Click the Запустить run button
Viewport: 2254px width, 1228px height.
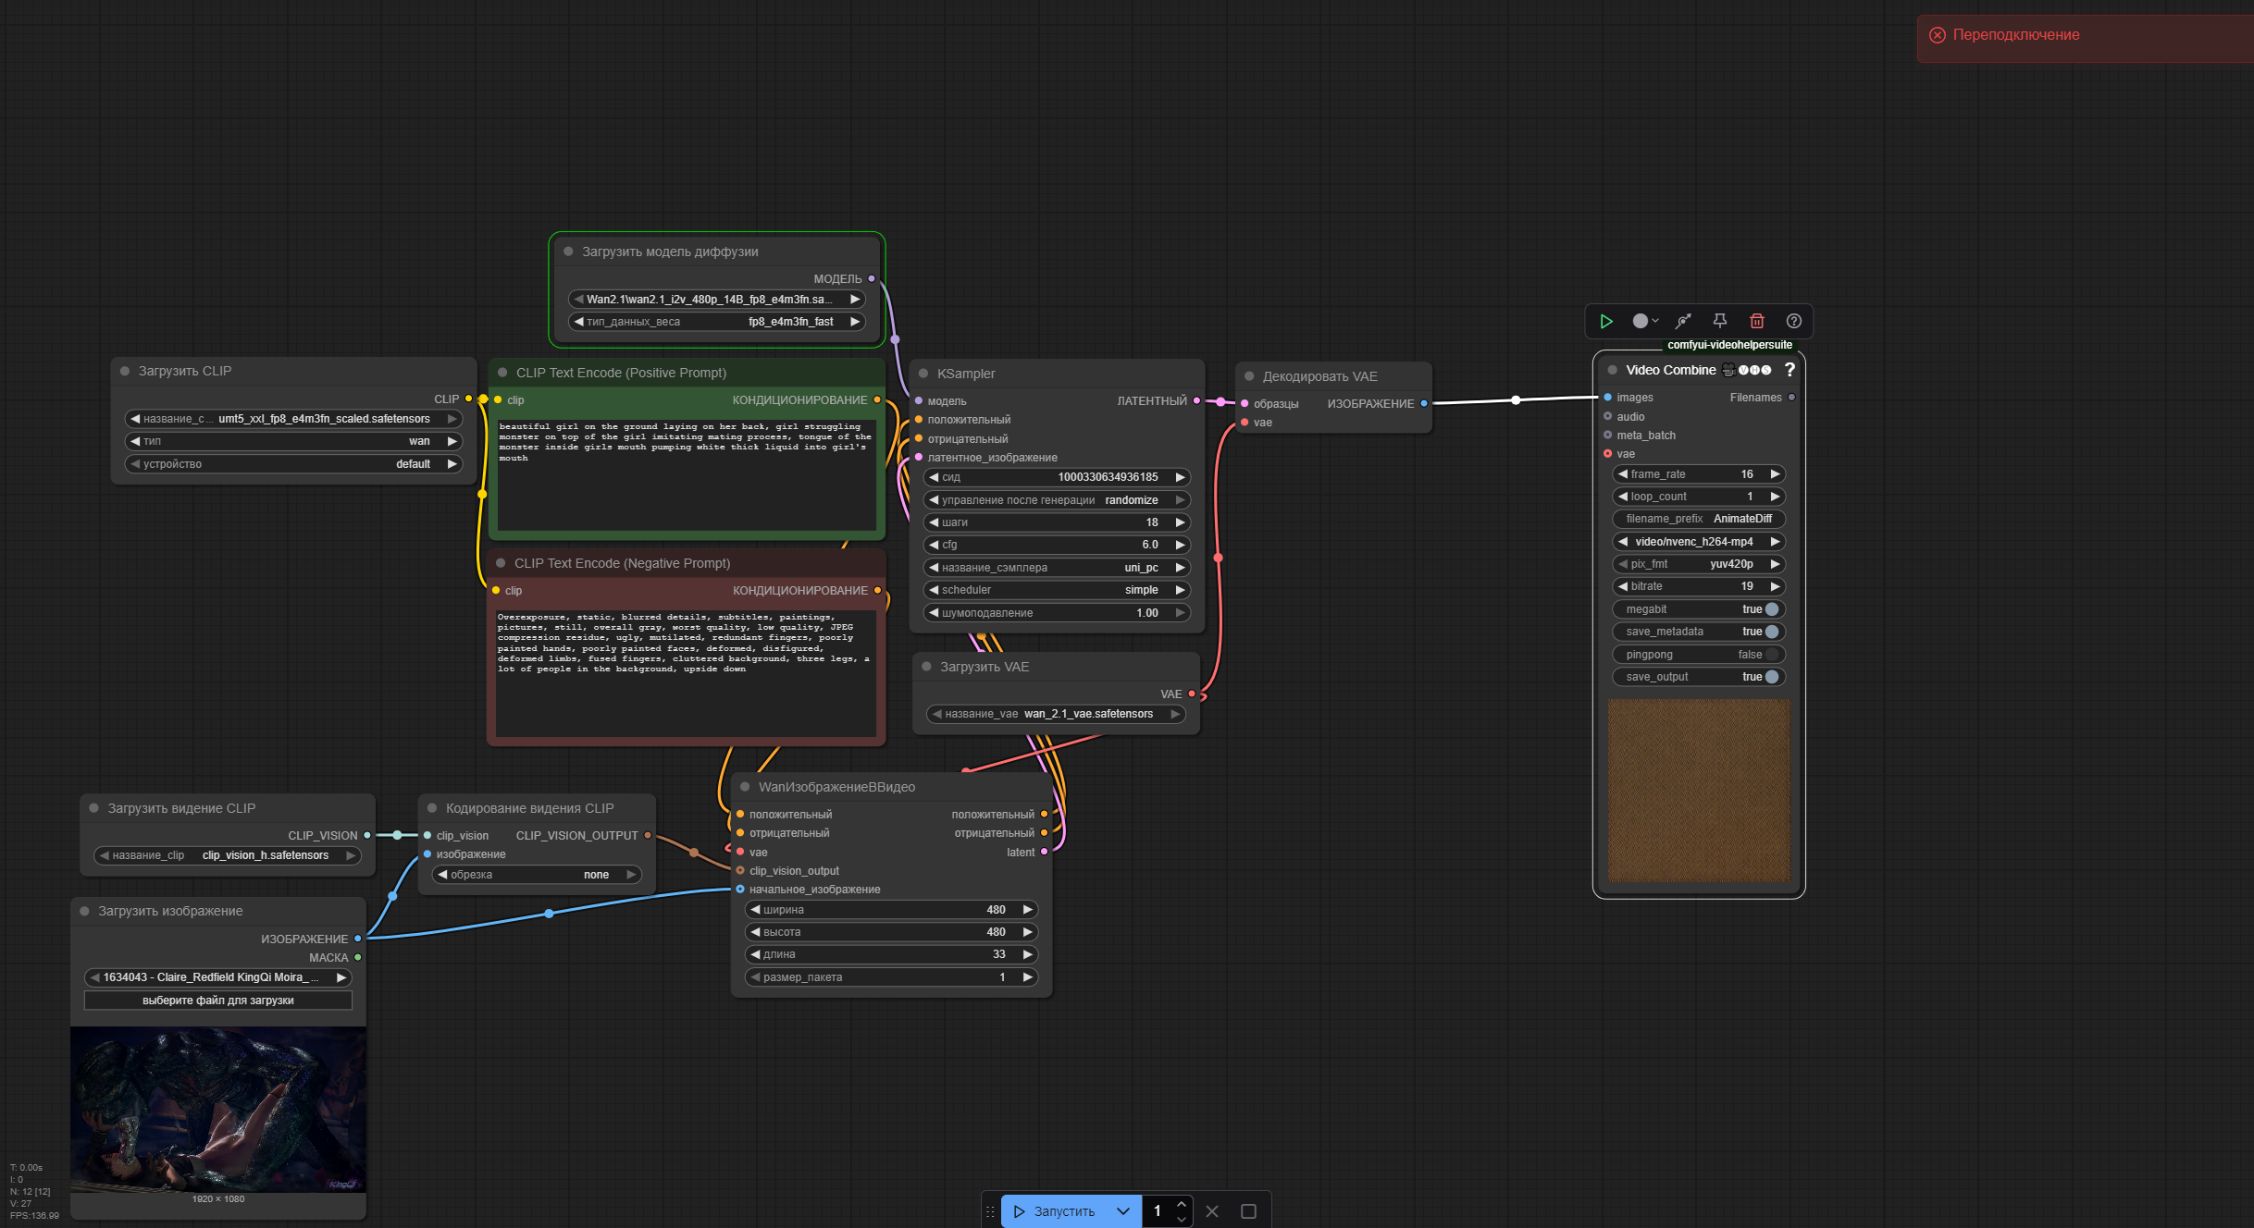(x=1055, y=1211)
